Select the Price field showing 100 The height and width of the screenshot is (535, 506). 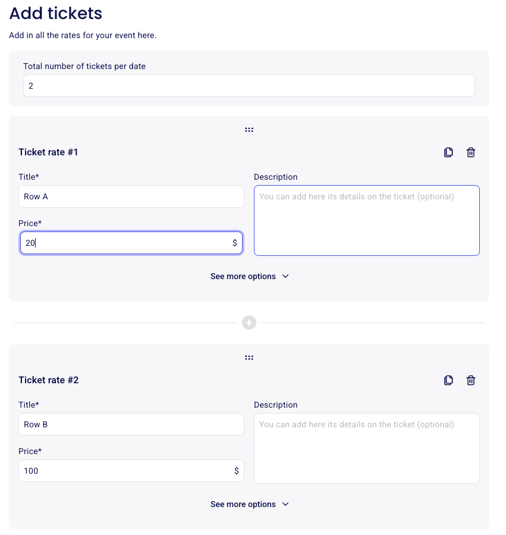coord(119,471)
